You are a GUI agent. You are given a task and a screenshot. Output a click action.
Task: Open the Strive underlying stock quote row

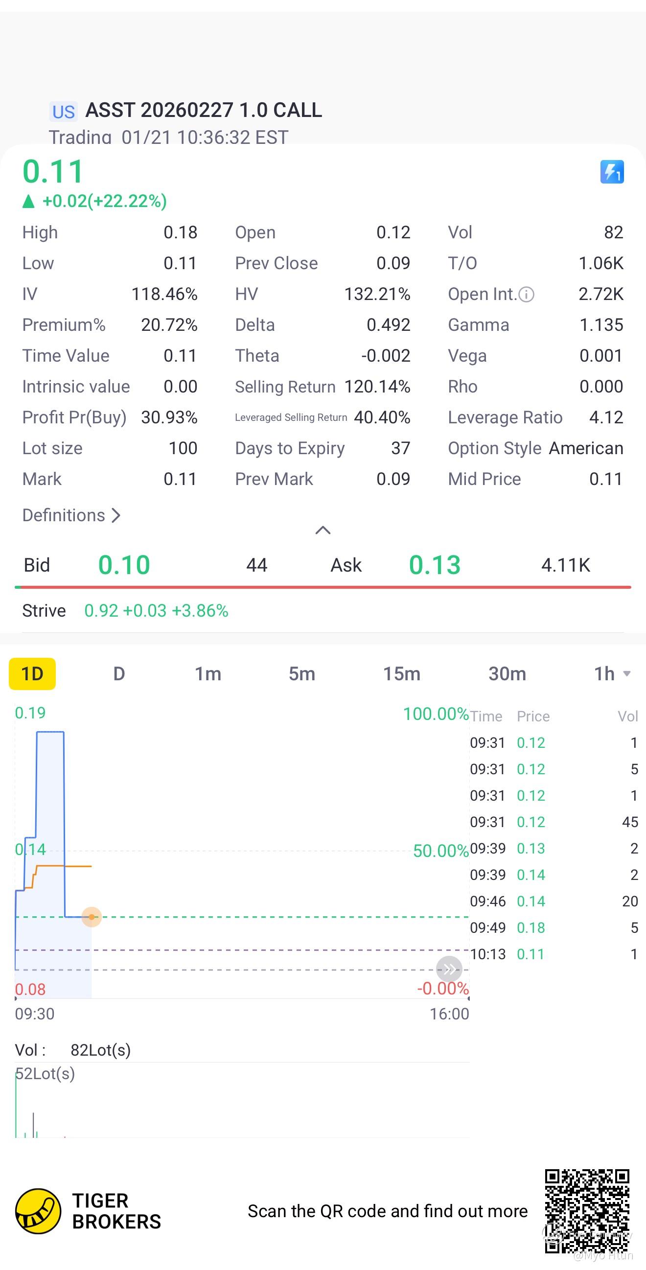coord(125,611)
